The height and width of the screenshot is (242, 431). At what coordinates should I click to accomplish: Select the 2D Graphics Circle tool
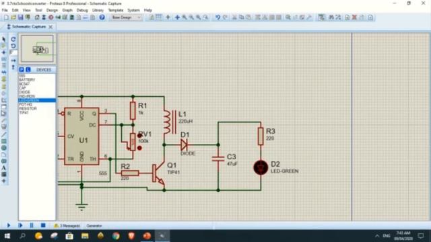tap(4, 148)
